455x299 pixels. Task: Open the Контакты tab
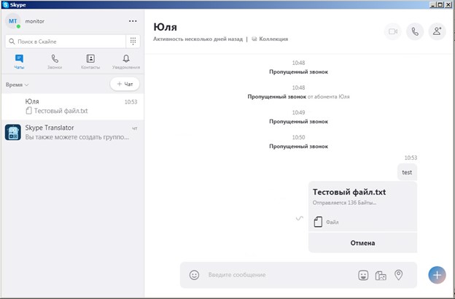[x=90, y=61]
